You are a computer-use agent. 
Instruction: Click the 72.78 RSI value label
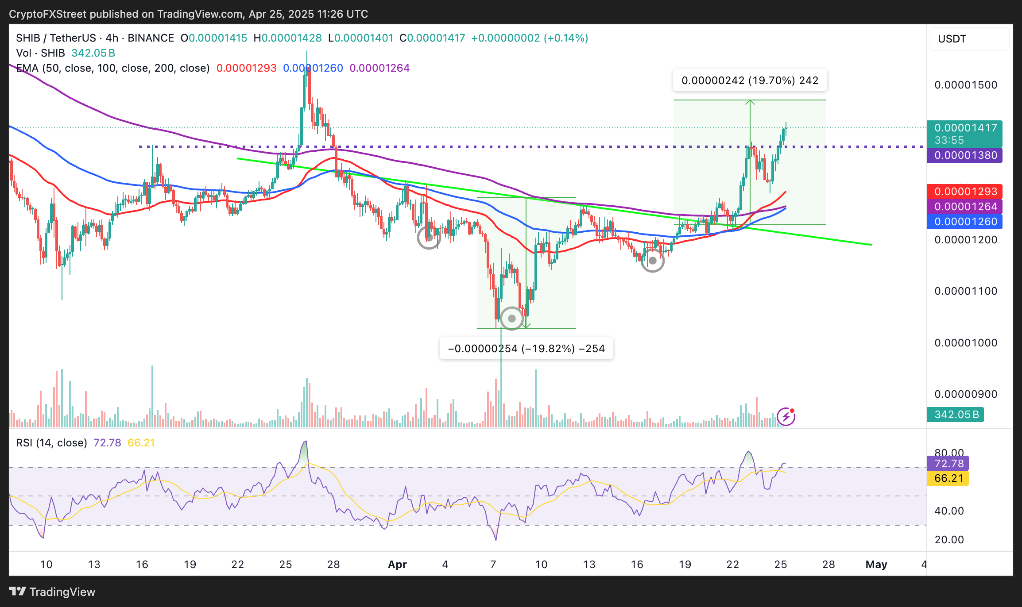[x=948, y=464]
